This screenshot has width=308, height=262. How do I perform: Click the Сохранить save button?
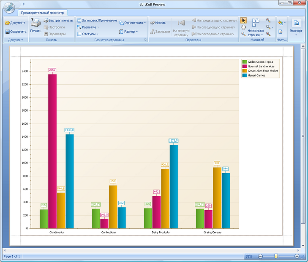coord(16,32)
